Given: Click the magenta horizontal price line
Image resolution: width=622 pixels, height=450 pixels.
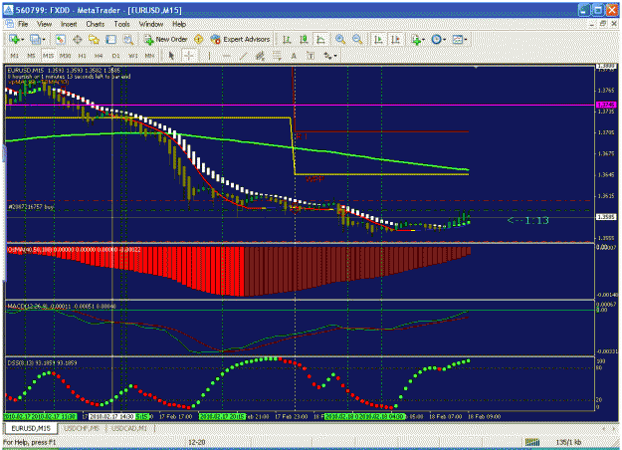Looking at the screenshot, I should tap(301, 106).
